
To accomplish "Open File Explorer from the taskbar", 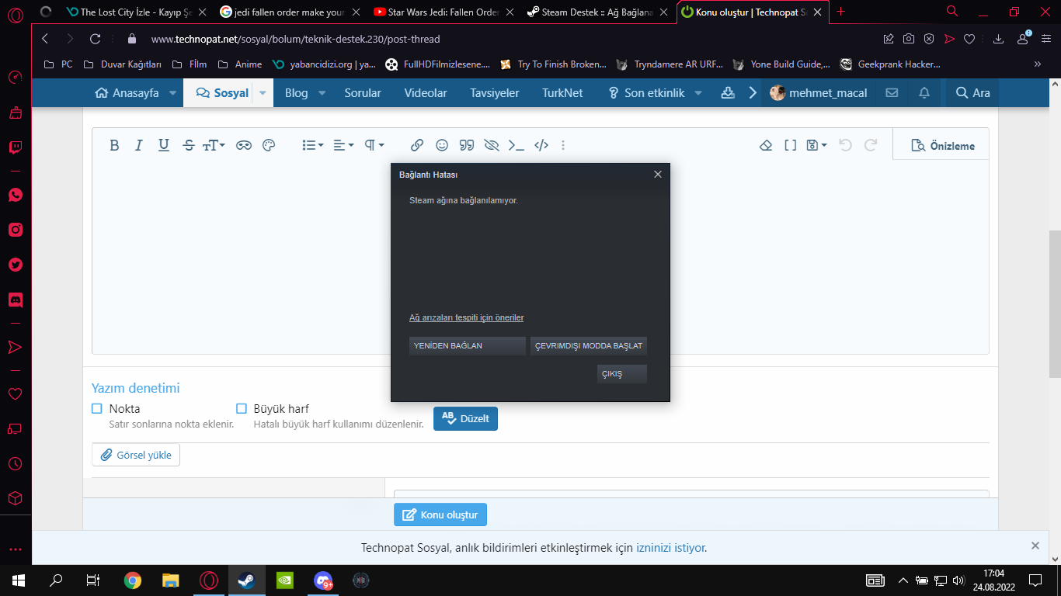I will [171, 580].
